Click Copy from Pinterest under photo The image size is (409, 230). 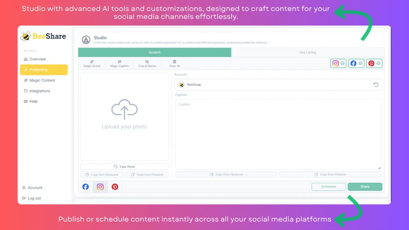tap(147, 175)
